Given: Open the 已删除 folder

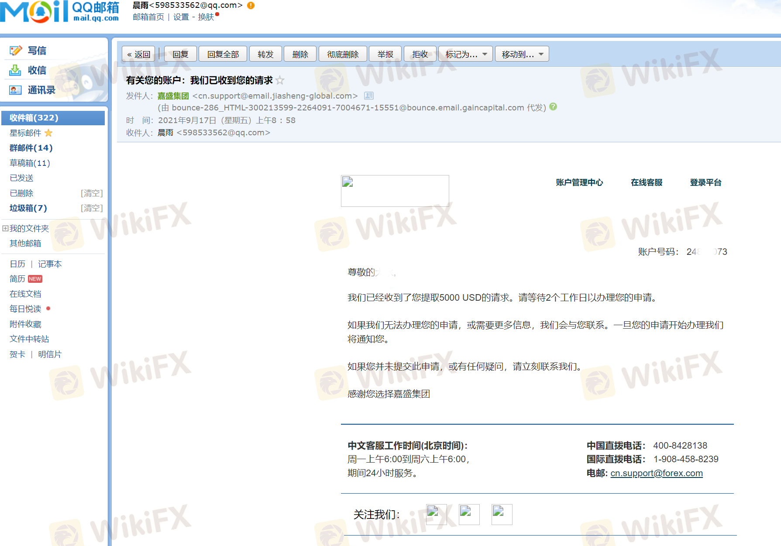Looking at the screenshot, I should pyautogui.click(x=21, y=193).
